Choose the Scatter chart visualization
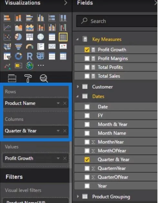Image resolution: width=158 pixels, height=203 pixels. (x=7, y=37)
